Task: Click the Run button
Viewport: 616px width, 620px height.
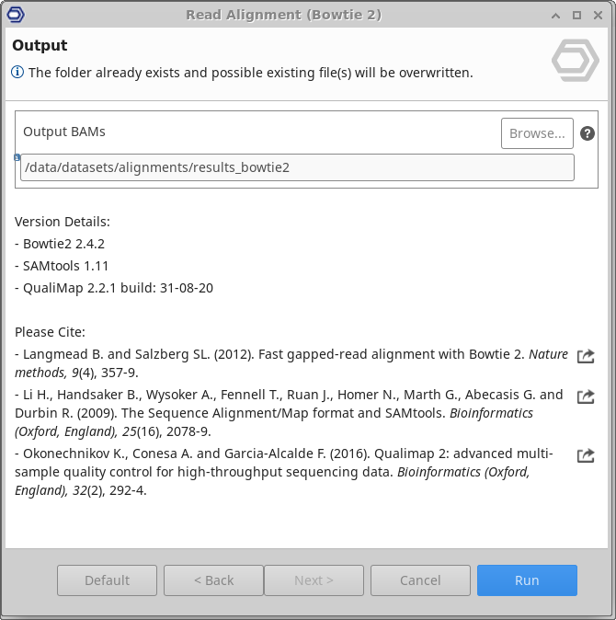Action: pos(527,580)
